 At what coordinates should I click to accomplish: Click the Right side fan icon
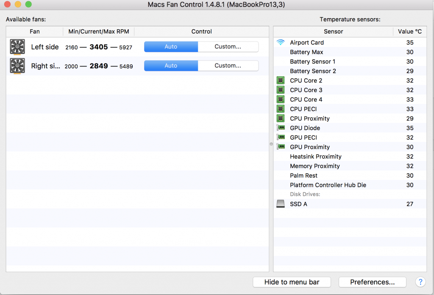click(x=17, y=66)
